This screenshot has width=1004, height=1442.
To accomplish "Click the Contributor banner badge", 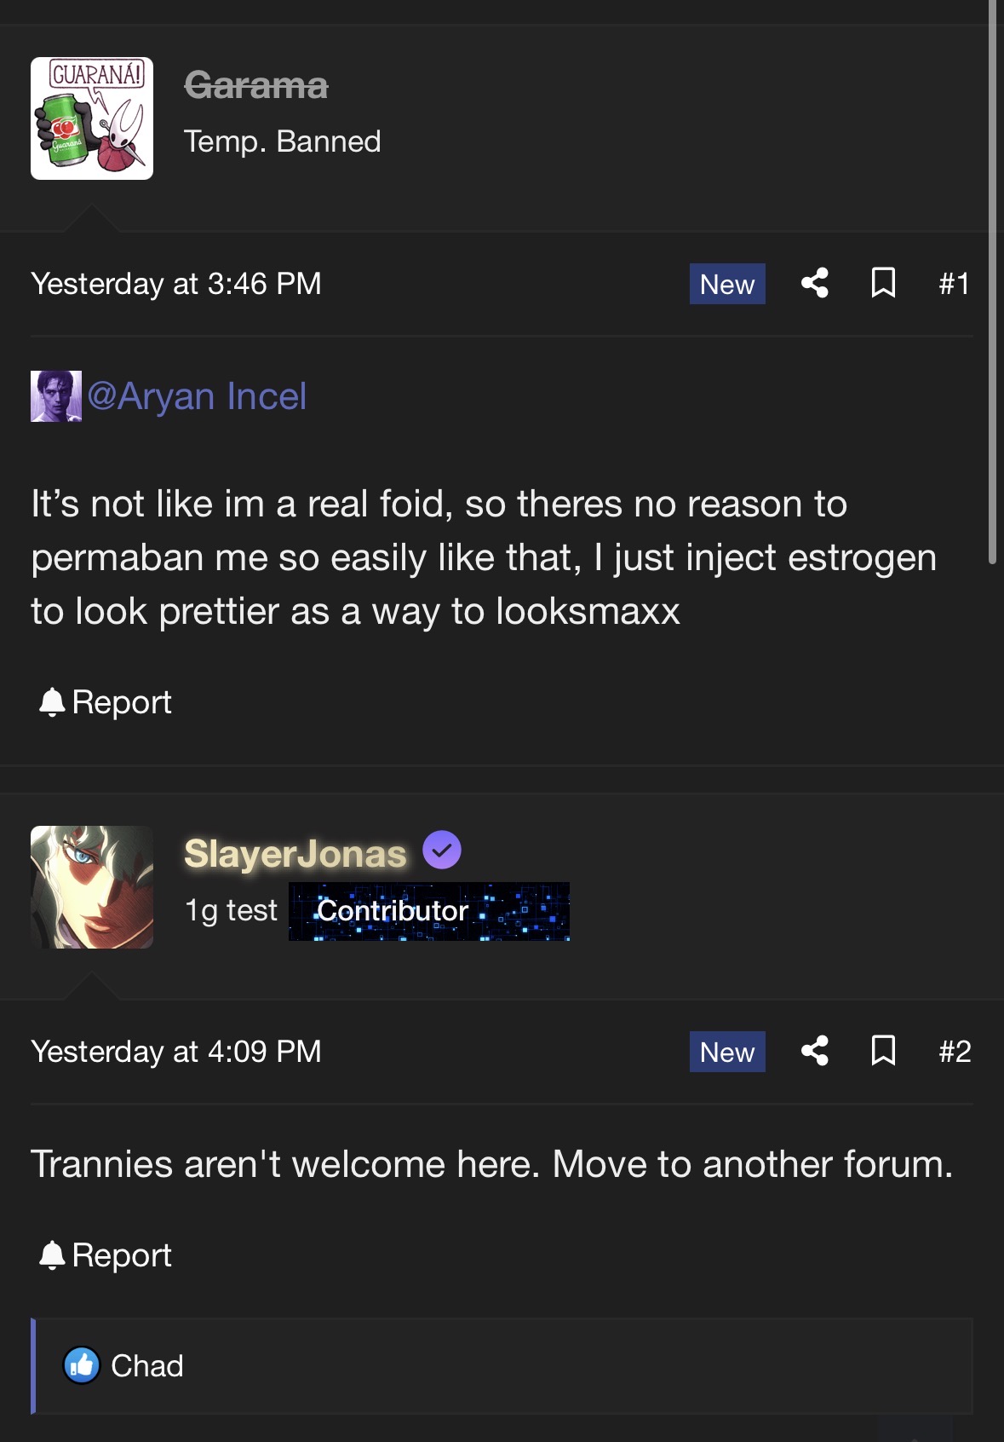I will pyautogui.click(x=429, y=911).
